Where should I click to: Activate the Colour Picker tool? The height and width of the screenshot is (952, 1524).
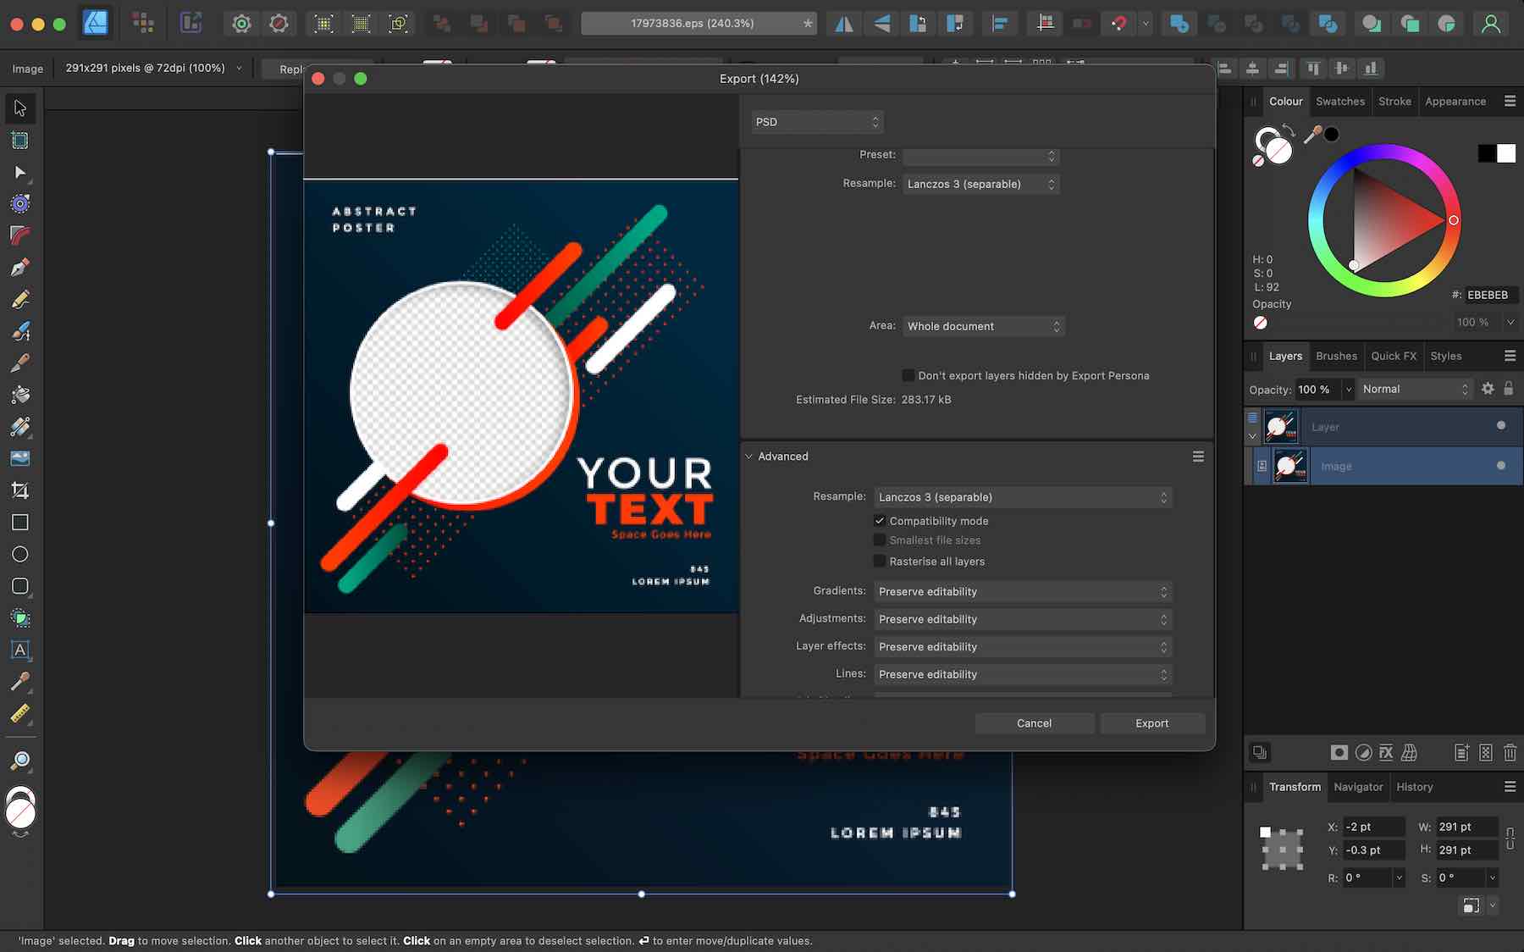19,680
